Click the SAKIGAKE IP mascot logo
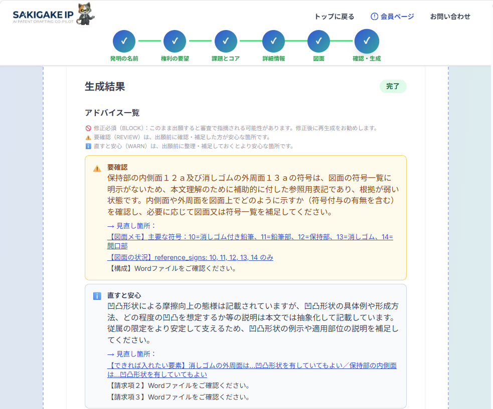 click(84, 15)
